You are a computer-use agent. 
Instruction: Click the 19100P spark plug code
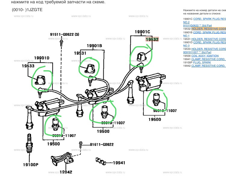[x=31, y=165]
